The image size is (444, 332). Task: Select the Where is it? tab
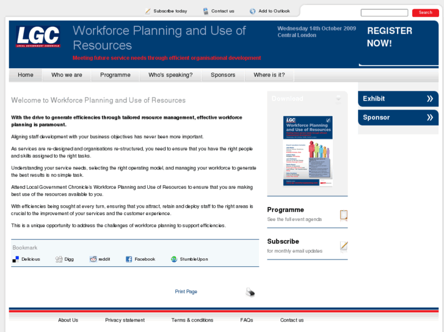tap(269, 75)
